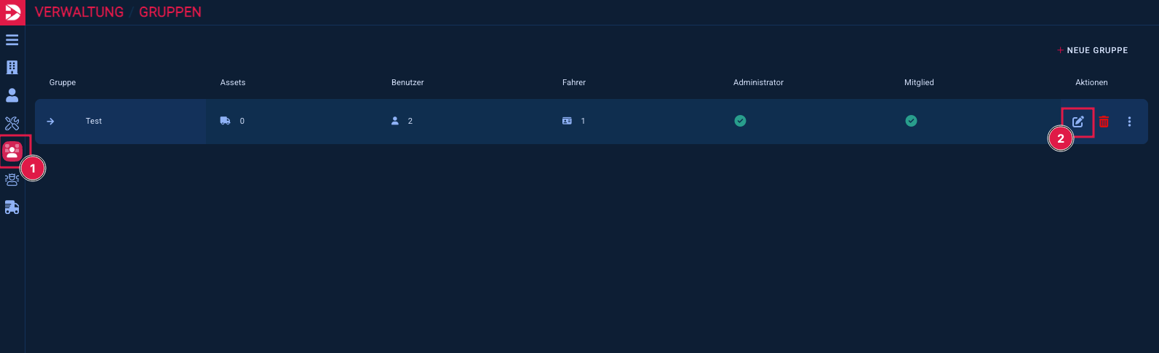The width and height of the screenshot is (1159, 353).
Task: Select the wrench tools icon in sidebar
Action: point(12,123)
